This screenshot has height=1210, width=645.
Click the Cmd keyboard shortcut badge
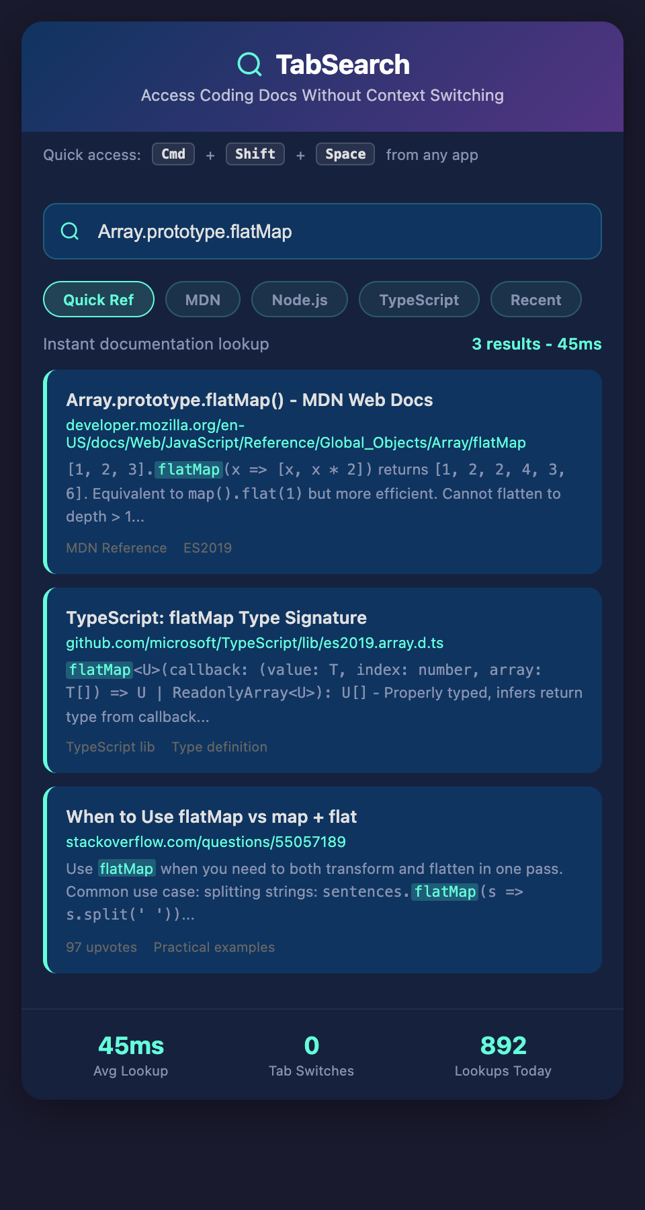[173, 154]
